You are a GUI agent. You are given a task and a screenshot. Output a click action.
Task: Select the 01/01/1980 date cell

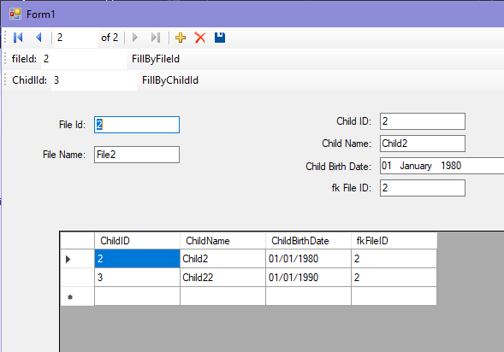click(x=308, y=259)
